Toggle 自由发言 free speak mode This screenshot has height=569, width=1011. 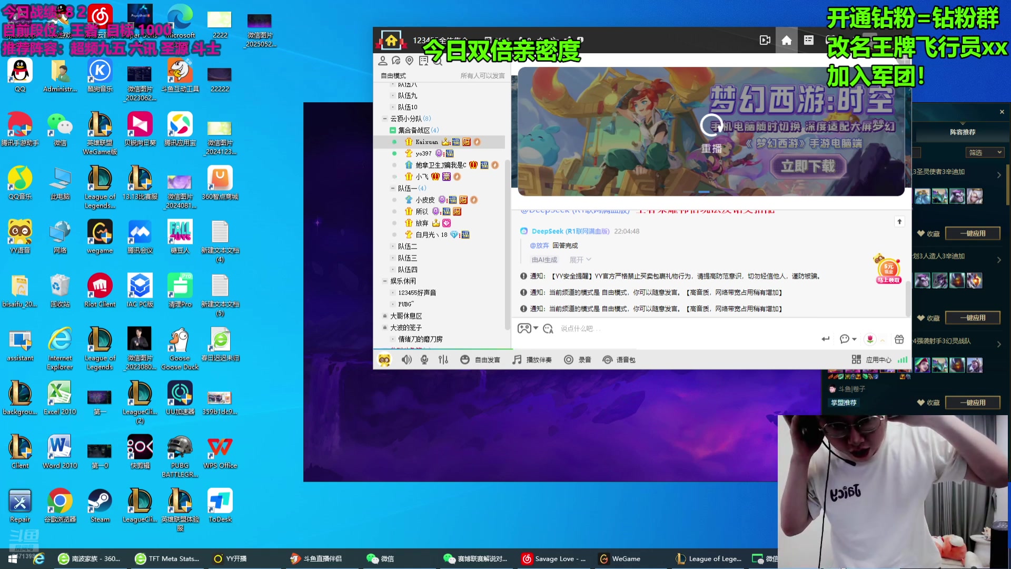(x=480, y=360)
